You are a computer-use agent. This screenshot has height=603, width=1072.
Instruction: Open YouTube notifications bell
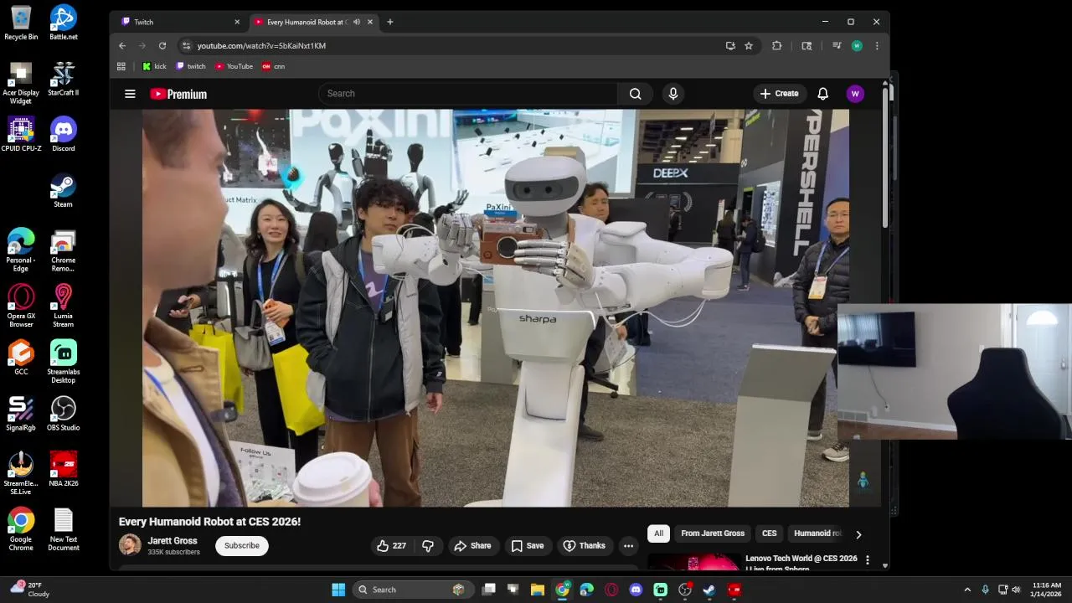[822, 94]
